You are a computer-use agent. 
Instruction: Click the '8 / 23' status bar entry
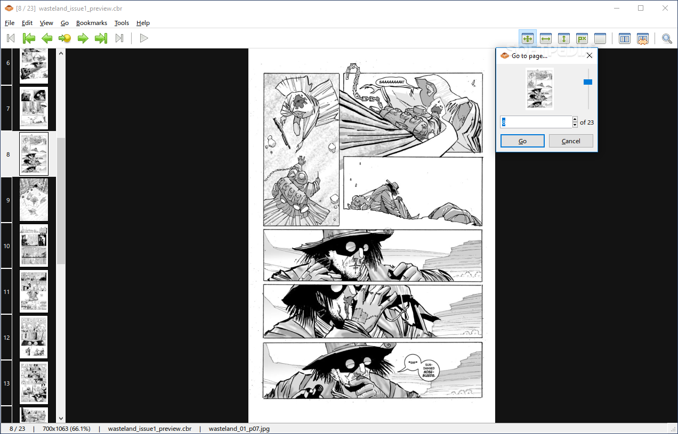point(17,429)
